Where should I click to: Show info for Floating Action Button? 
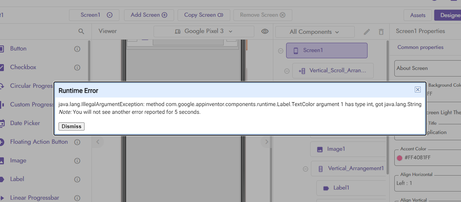pos(77,142)
